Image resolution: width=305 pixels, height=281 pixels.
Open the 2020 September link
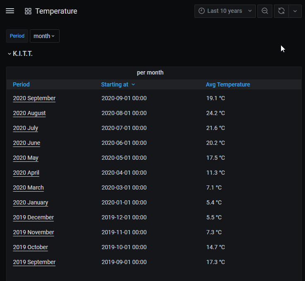point(34,98)
